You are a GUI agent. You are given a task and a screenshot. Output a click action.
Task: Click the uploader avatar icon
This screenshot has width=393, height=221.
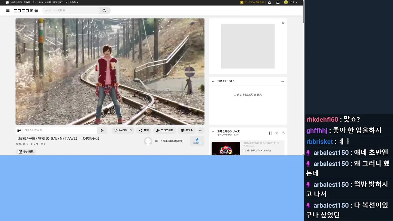pyautogui.click(x=148, y=141)
